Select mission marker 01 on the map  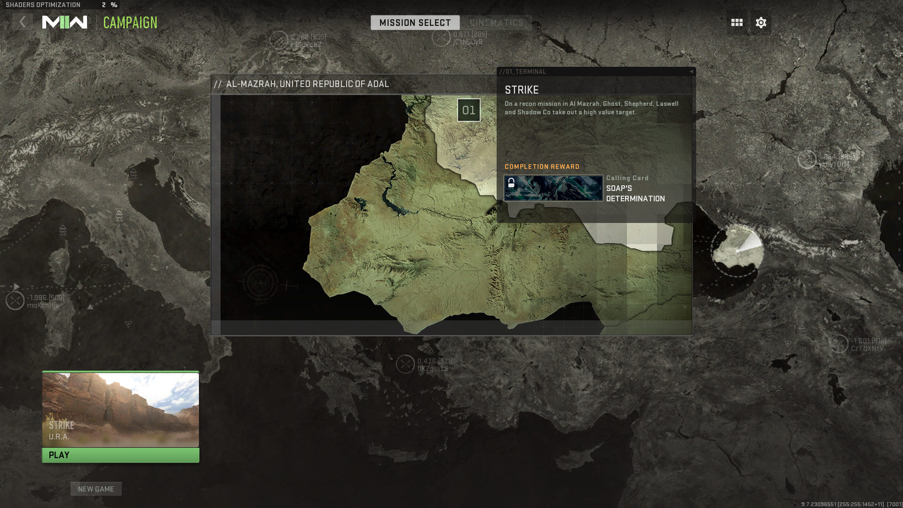point(469,110)
